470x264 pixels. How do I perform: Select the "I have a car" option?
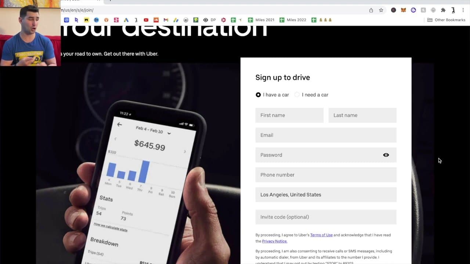(x=258, y=95)
